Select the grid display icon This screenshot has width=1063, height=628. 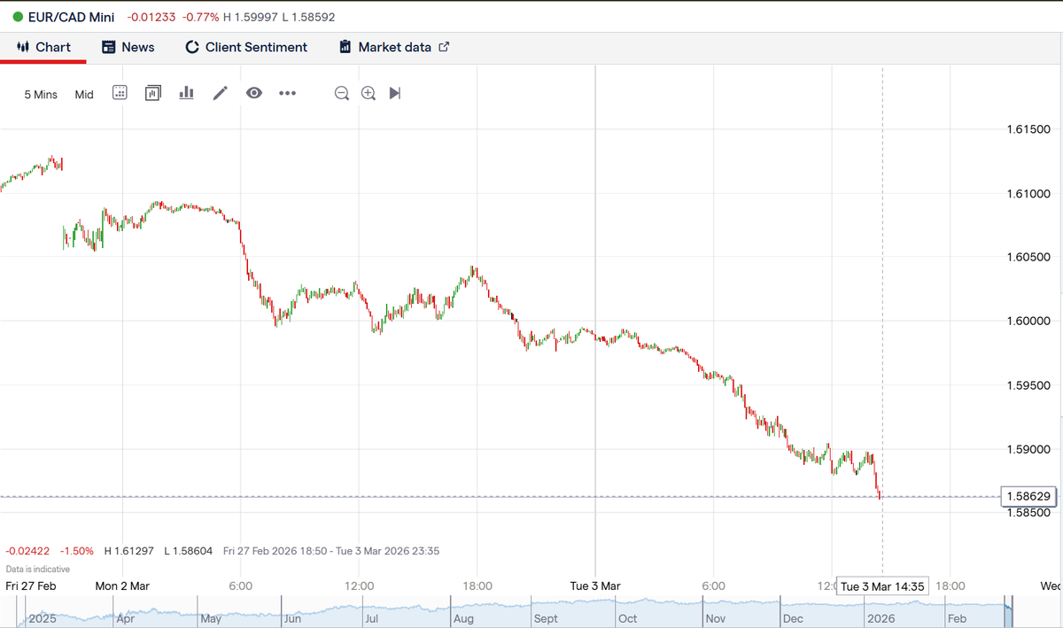(x=120, y=92)
